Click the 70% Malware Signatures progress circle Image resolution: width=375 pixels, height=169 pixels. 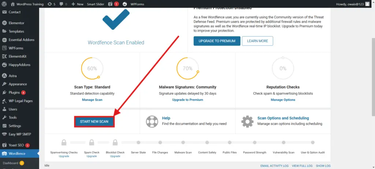[187, 68]
